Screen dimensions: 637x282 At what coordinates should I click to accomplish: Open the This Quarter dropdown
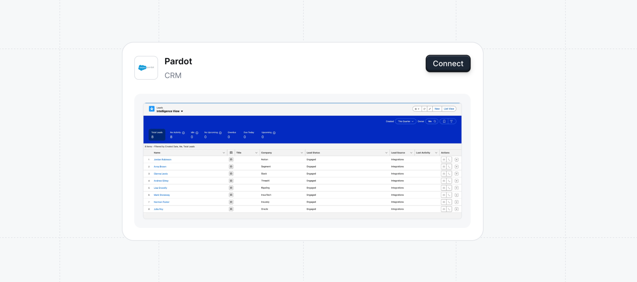click(406, 121)
